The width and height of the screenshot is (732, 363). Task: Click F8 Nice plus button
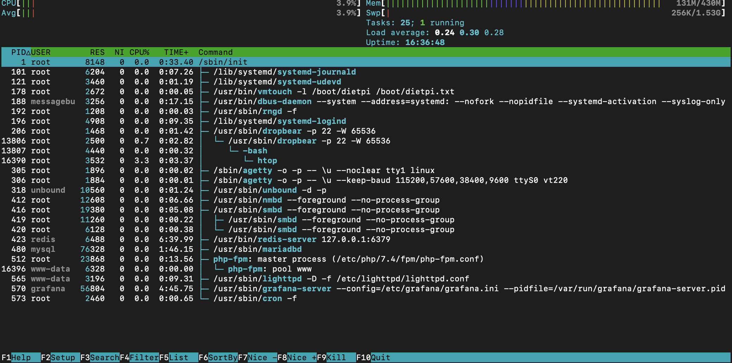point(297,357)
